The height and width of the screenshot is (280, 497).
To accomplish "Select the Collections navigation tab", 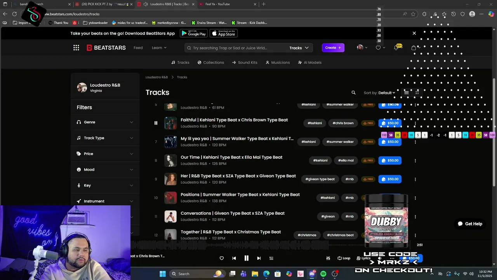I will [x=210, y=62].
